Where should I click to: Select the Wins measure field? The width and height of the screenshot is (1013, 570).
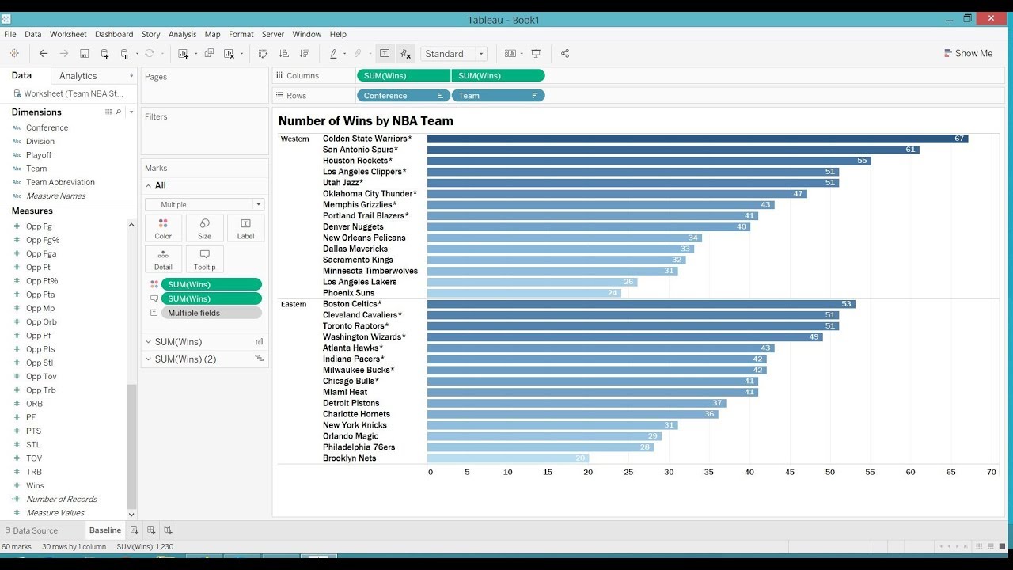pyautogui.click(x=35, y=485)
